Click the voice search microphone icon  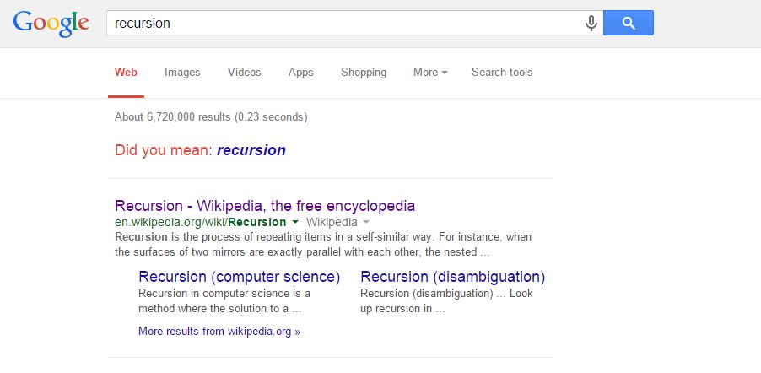591,23
